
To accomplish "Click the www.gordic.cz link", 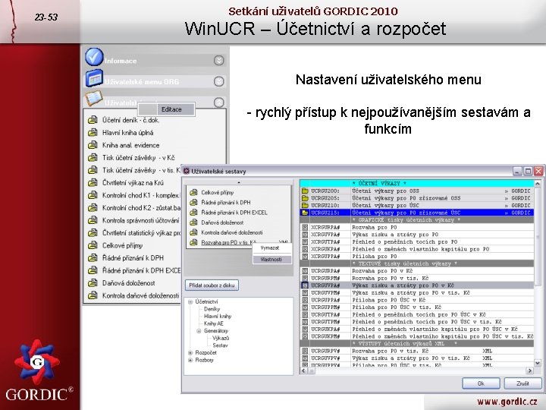I will [x=507, y=402].
